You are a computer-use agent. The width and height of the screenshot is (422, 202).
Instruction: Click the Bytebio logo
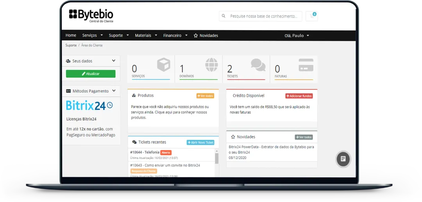click(91, 15)
